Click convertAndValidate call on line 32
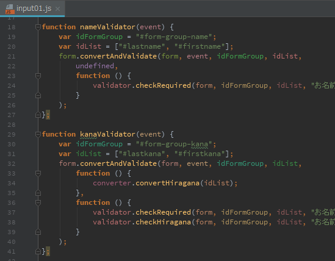The height and width of the screenshot is (261, 335). tap(118, 163)
